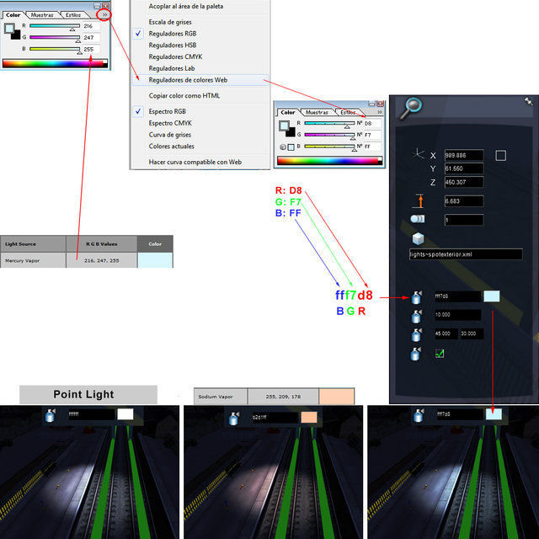Image resolution: width=539 pixels, height=539 pixels.
Task: Expand the web color palette options arrow
Action: (380, 112)
